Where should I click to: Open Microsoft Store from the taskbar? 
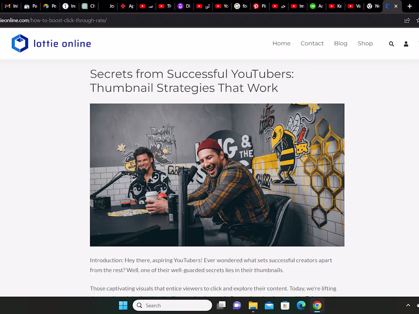pos(285,305)
